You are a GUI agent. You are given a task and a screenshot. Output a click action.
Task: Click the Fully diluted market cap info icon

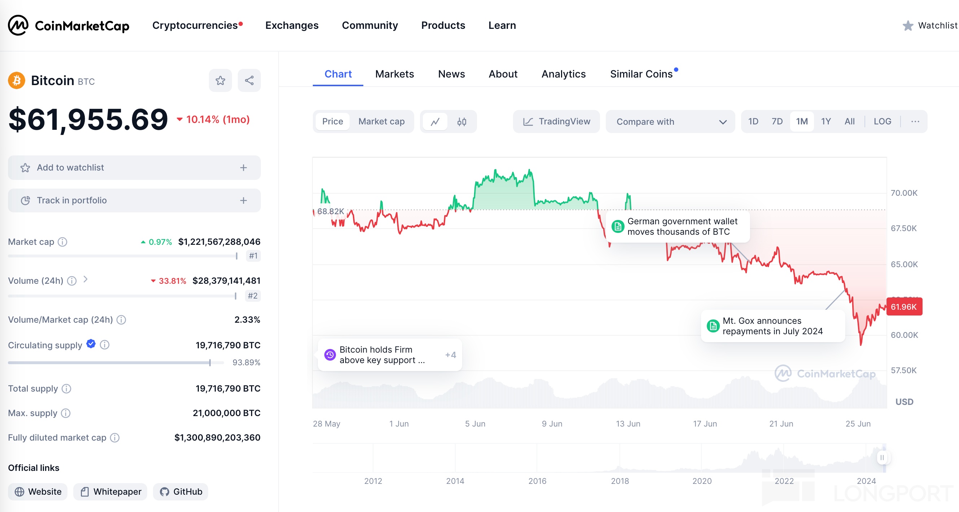[x=115, y=438]
